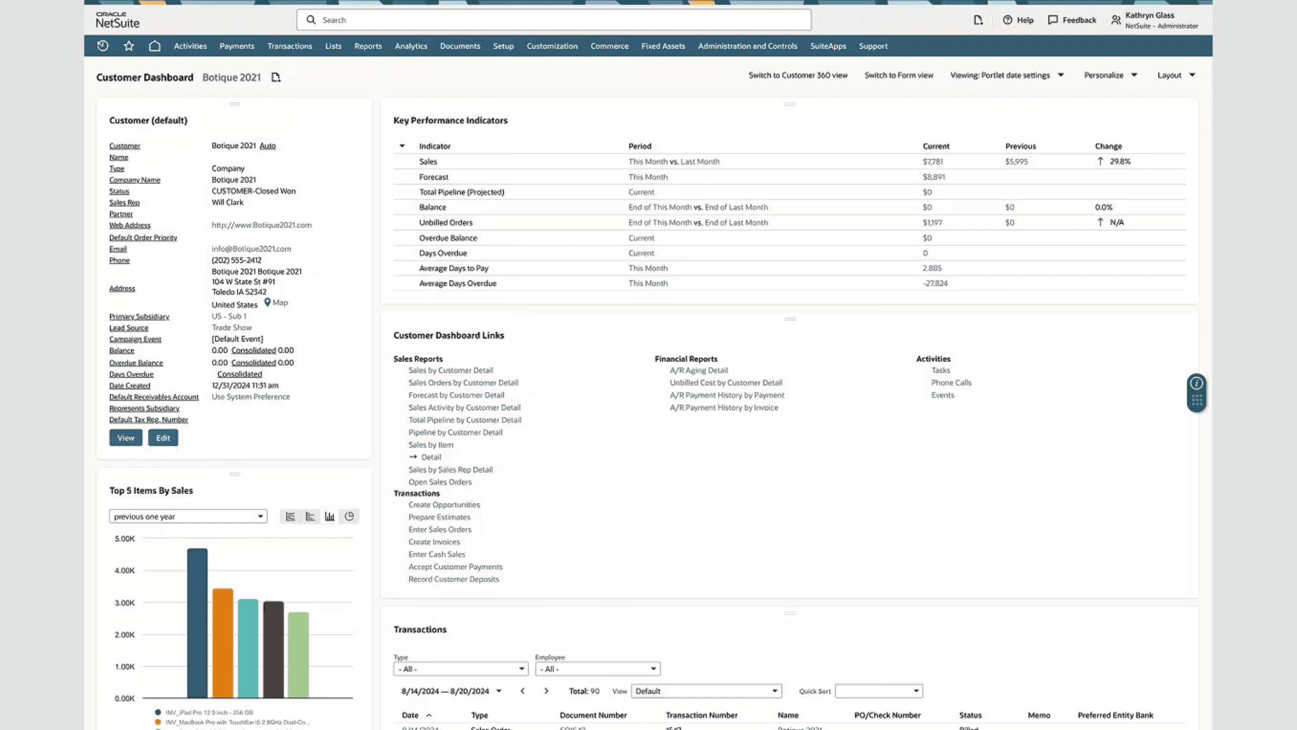
Task: Open the Transactions menu
Action: click(289, 46)
